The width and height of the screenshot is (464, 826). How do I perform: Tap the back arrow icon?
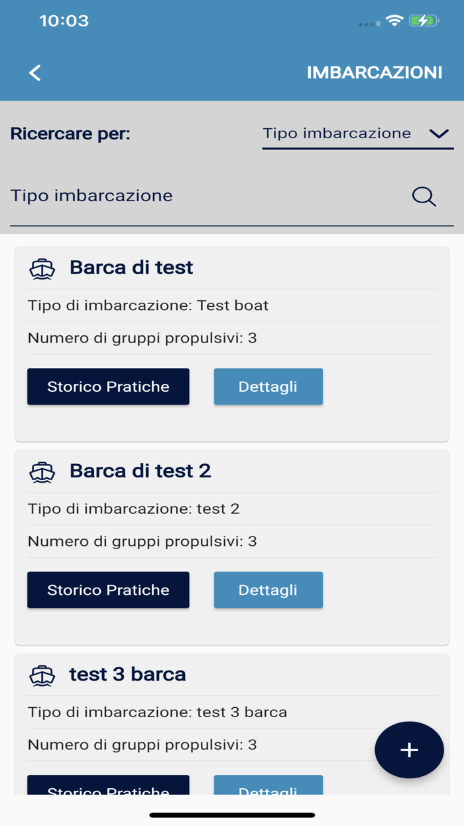point(35,73)
